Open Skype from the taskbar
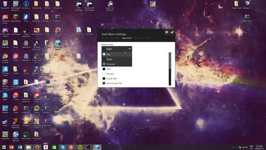 (63, 147)
